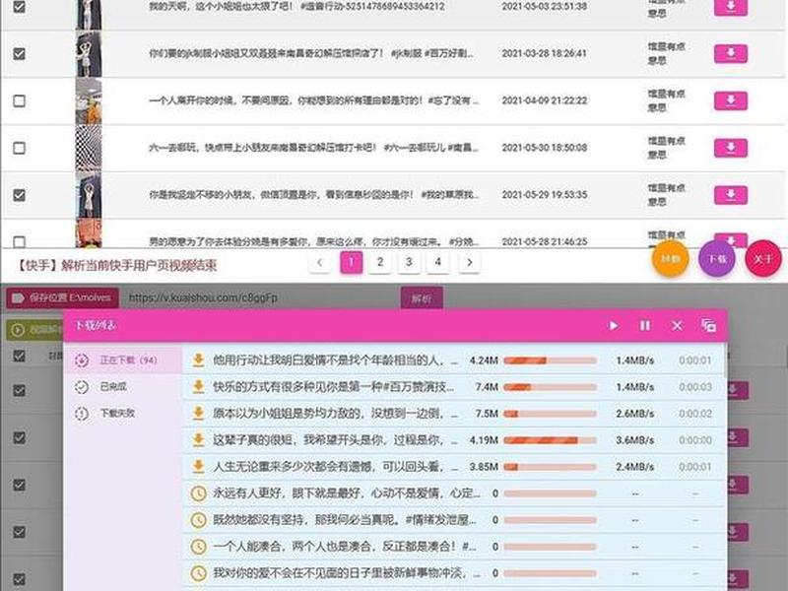
Task: Click the 解析当前快手用户页视频结束 status message
Action: point(117,265)
